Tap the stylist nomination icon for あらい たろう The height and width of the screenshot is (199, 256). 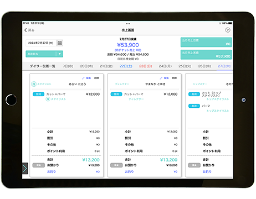coord(34,84)
